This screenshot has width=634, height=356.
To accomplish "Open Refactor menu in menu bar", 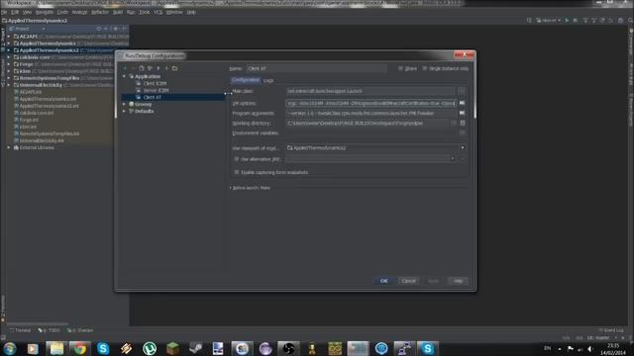I will pos(99,12).
